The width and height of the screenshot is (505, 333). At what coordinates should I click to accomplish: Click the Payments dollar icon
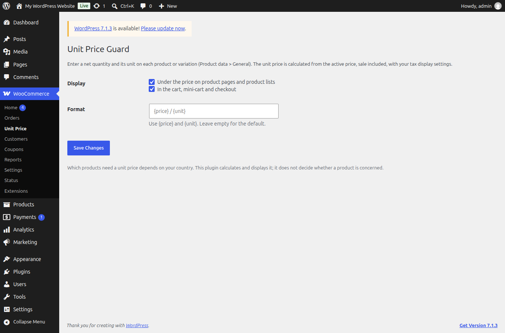tap(7, 217)
